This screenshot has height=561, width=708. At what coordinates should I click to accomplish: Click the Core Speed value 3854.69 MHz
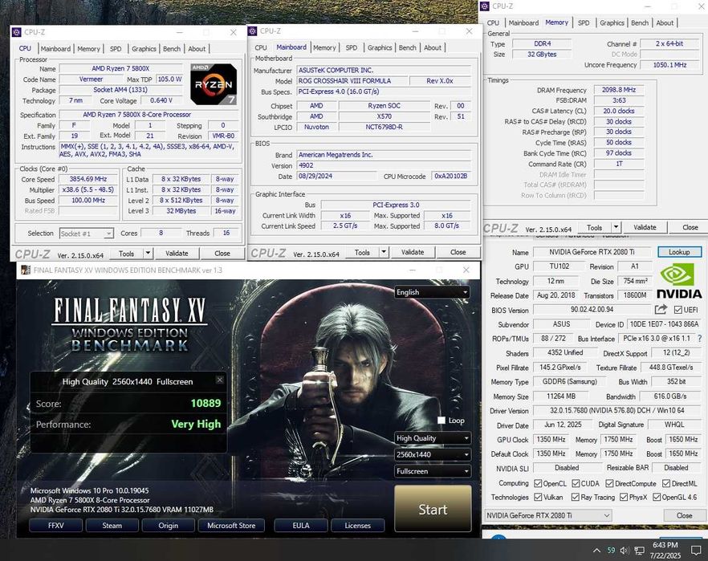(88, 179)
